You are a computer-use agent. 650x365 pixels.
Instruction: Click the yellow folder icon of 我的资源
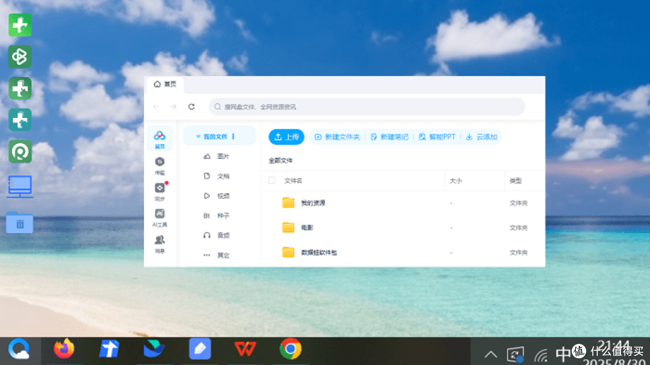[288, 203]
